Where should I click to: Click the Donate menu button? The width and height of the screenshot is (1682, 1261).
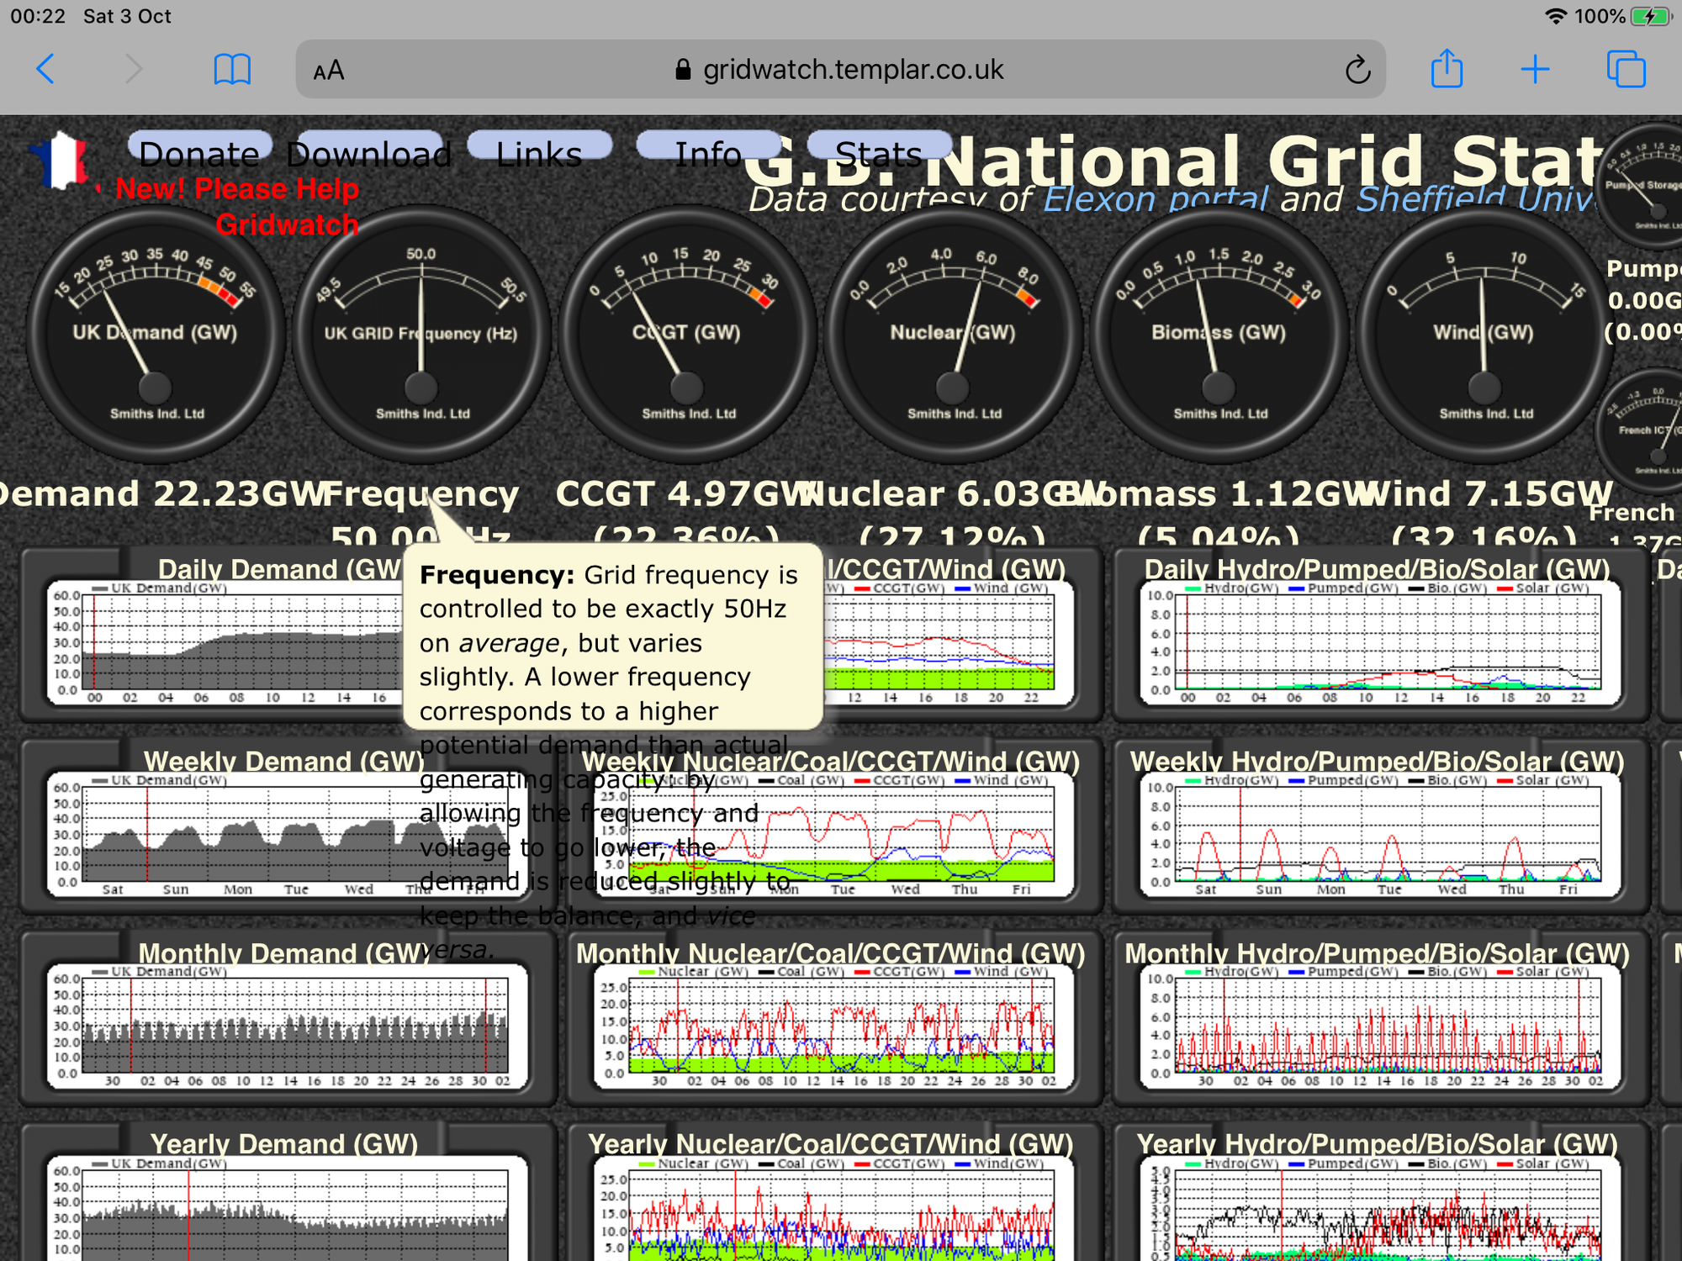click(199, 149)
